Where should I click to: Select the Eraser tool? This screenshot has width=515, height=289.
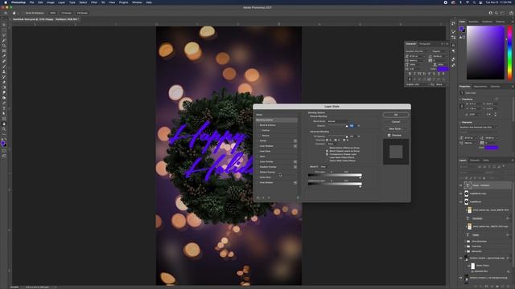coord(4,82)
